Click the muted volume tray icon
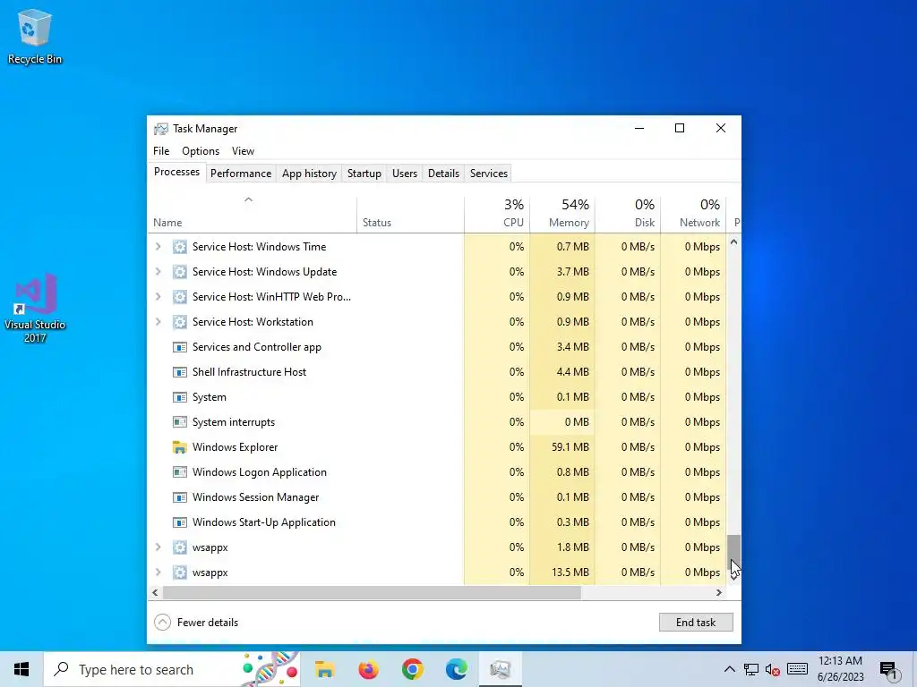Screen dimensions: 917x687 pos(773,669)
